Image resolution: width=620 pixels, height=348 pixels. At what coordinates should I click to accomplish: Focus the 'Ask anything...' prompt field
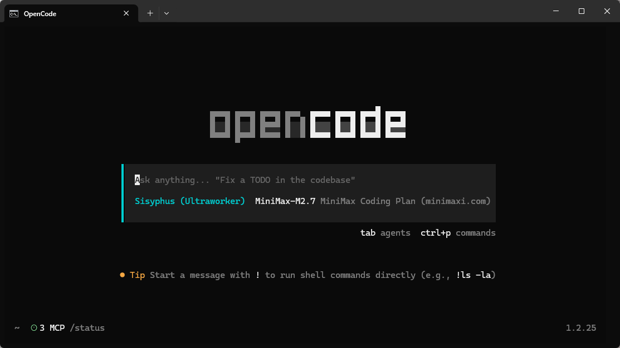coord(245,180)
